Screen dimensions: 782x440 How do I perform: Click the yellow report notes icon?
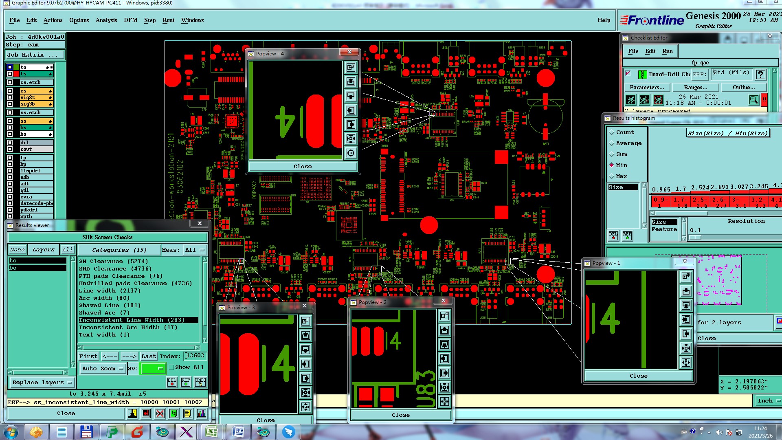[187, 414]
